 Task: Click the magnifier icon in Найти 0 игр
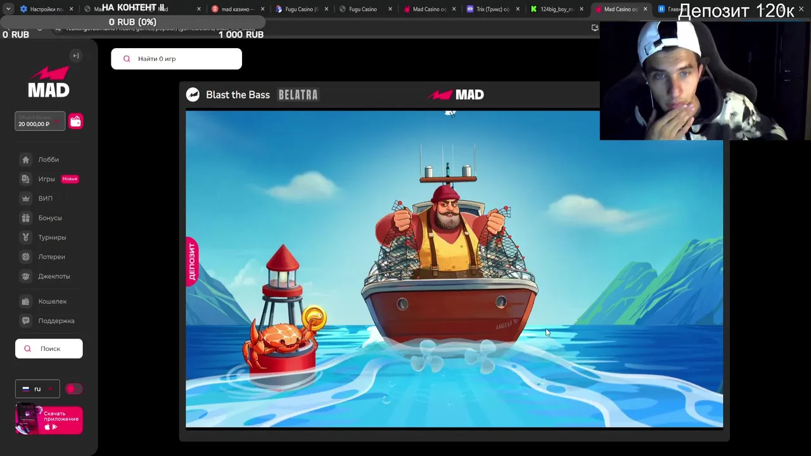coord(127,59)
